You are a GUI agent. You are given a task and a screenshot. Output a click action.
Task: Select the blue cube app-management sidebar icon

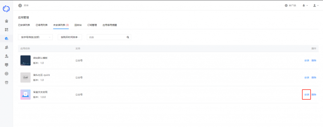pos(7,38)
